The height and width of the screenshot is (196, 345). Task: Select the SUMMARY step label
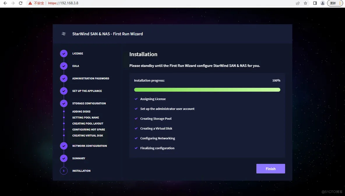tap(79, 158)
